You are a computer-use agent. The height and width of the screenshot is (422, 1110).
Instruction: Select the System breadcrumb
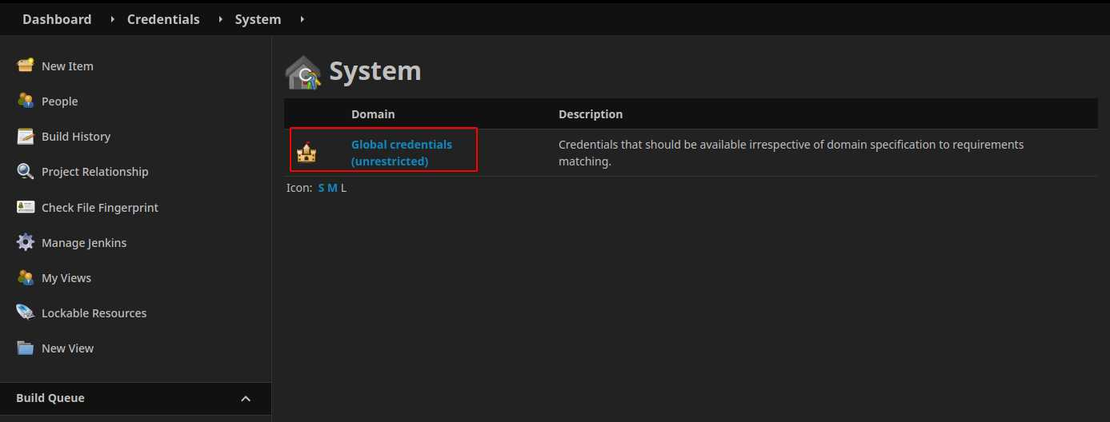[x=258, y=19]
